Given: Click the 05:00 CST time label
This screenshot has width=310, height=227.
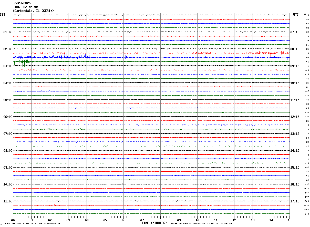Looking at the screenshot, I should [x=8, y=100].
